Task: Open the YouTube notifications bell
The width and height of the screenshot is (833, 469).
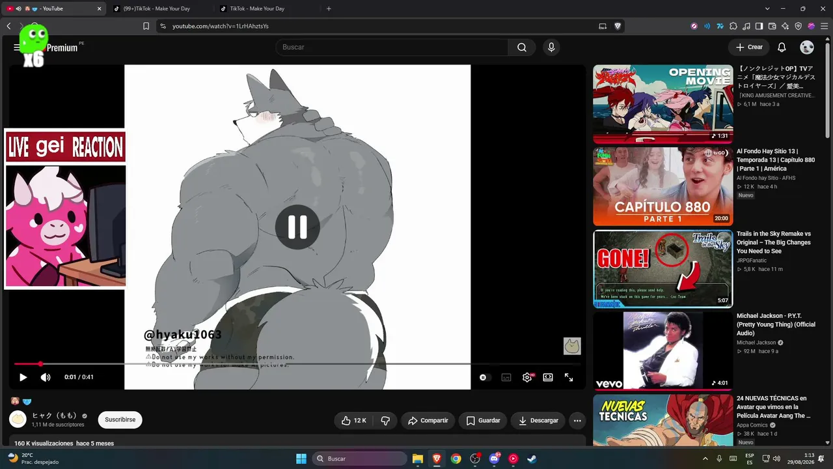Action: (782, 47)
